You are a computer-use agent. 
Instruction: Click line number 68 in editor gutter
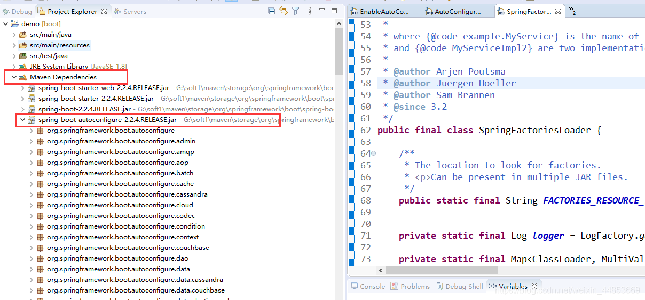365,200
